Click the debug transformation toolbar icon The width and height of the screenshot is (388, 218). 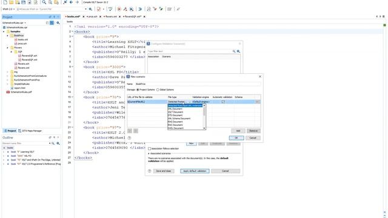point(132,9)
